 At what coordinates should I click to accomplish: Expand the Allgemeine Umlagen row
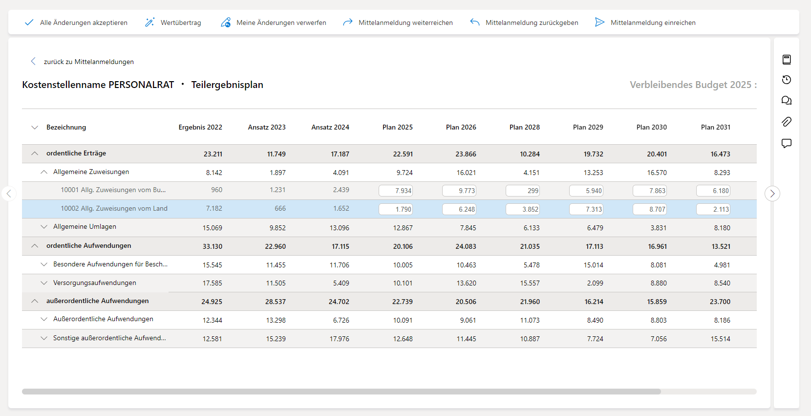(x=44, y=227)
